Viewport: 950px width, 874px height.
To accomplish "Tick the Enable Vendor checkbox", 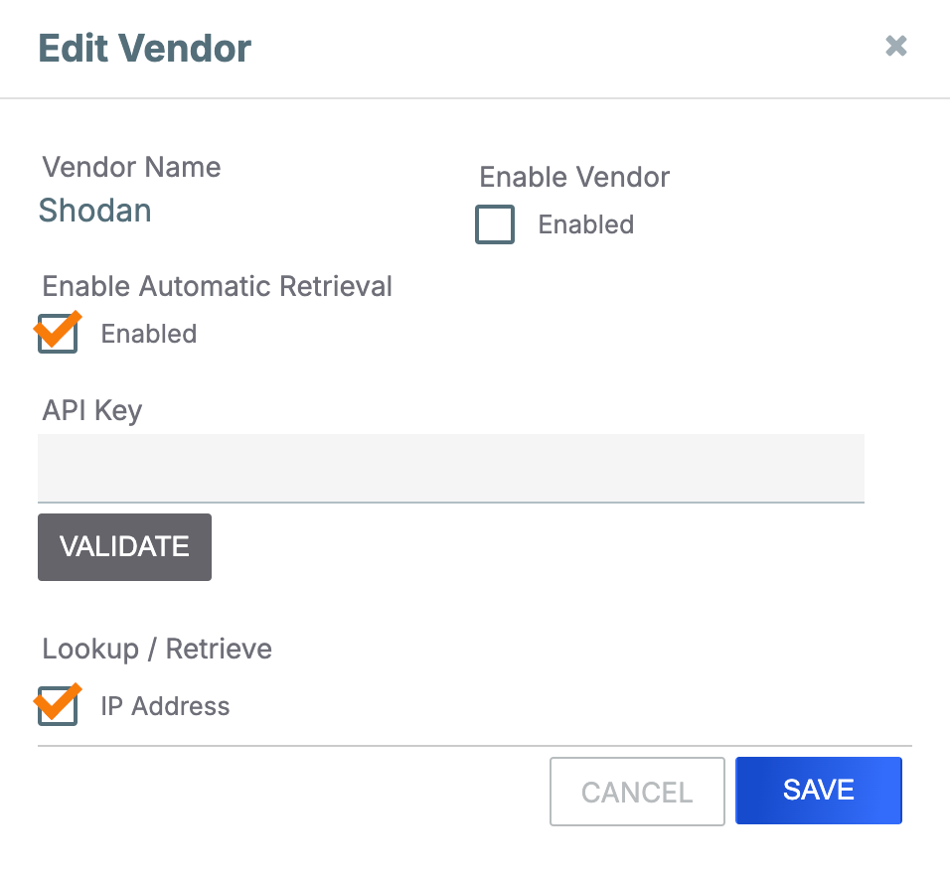I will pyautogui.click(x=495, y=224).
